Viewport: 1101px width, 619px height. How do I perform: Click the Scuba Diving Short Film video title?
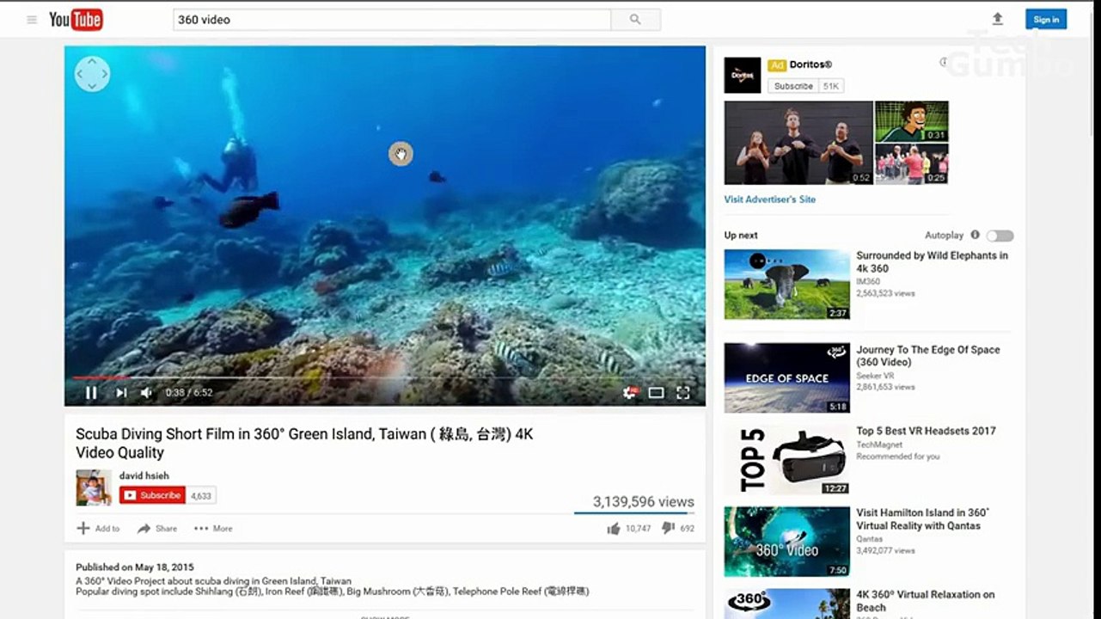coord(304,444)
